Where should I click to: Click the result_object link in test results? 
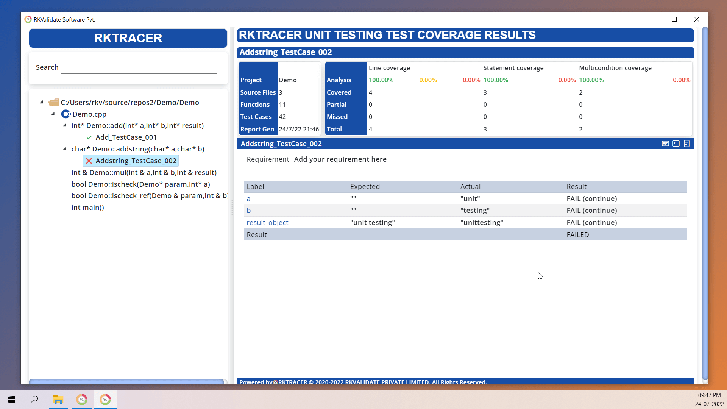pos(267,222)
